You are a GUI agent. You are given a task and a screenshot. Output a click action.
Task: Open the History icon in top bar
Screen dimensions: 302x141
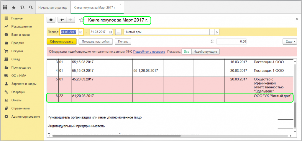(x=22, y=7)
